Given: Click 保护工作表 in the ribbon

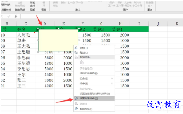Looking at the screenshot, I should click(x=112, y=4).
